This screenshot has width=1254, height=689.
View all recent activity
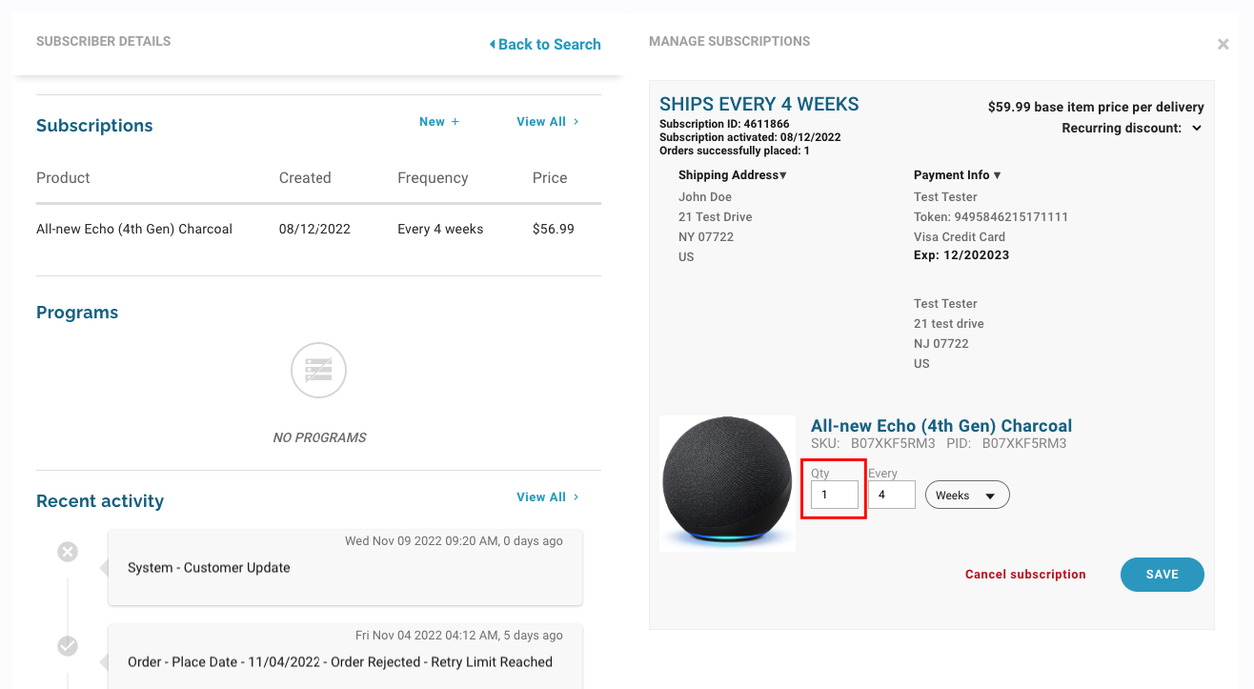point(548,497)
